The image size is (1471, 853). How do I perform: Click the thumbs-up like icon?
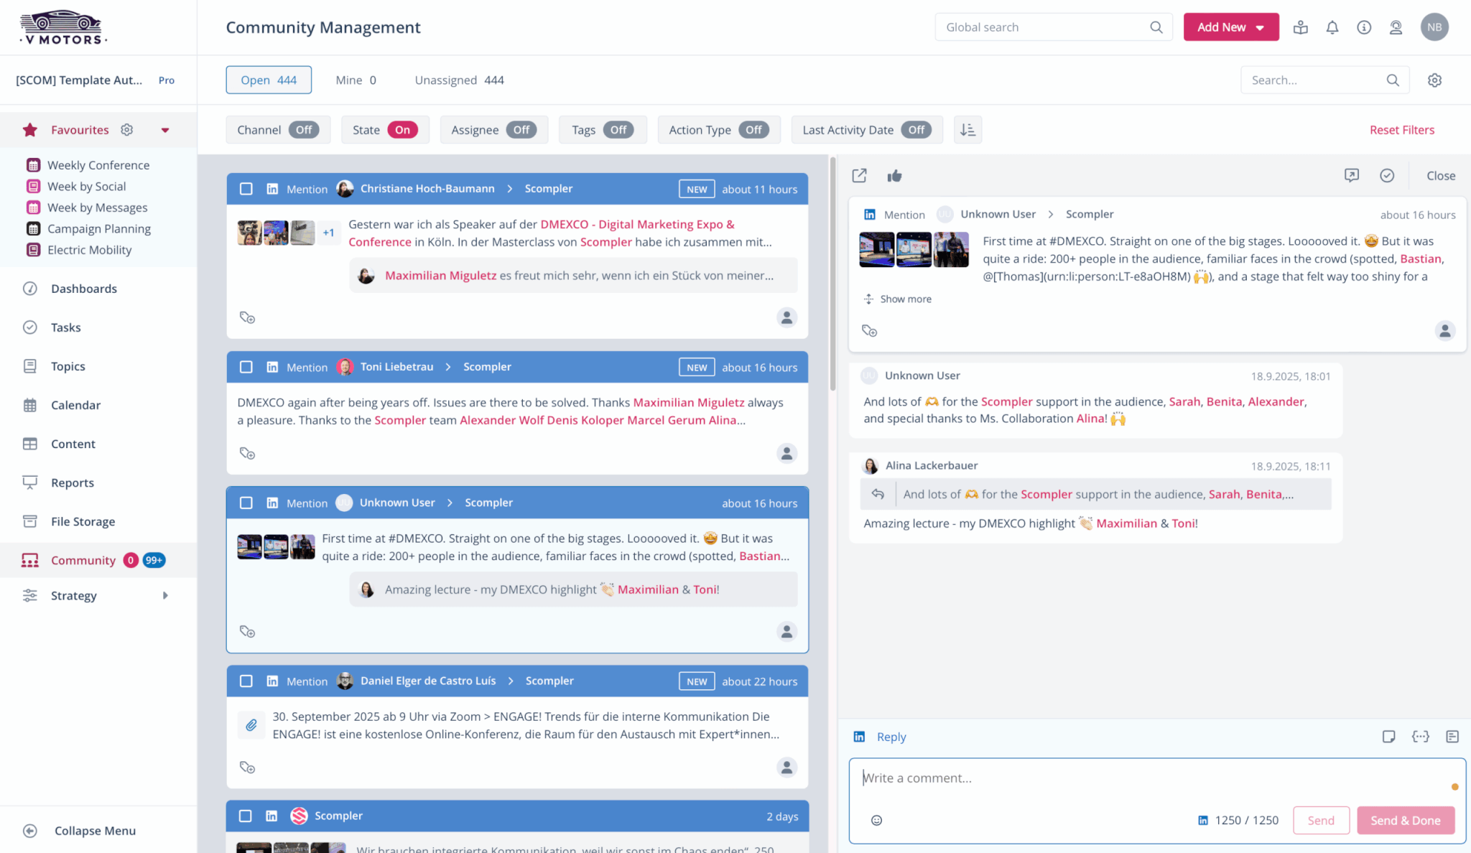click(895, 175)
